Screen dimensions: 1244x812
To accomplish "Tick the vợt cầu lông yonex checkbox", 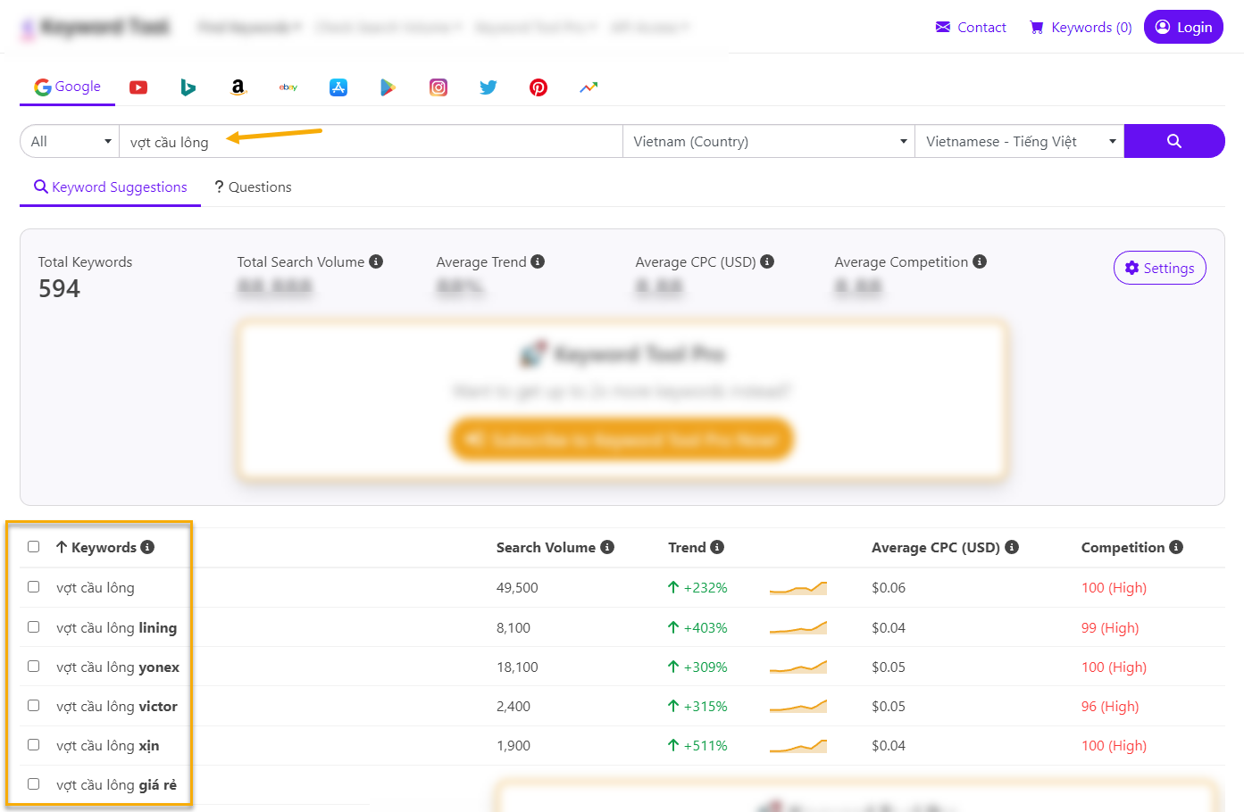I will tap(34, 667).
